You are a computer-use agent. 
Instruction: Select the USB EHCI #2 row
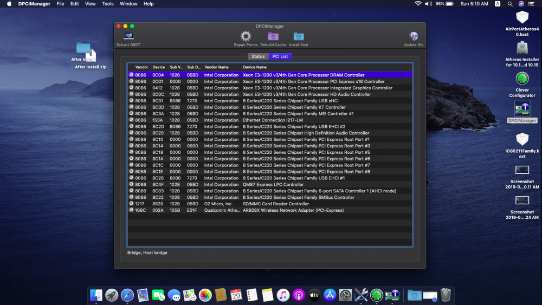270,126
